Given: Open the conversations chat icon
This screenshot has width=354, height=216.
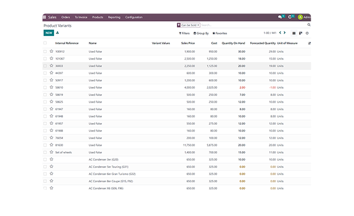Looking at the screenshot, I should [x=280, y=17].
